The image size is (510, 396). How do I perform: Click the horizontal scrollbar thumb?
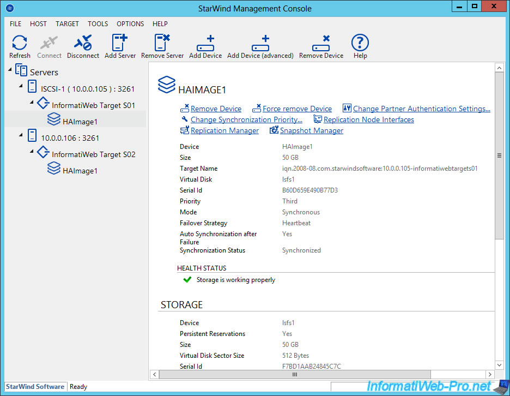[295, 375]
